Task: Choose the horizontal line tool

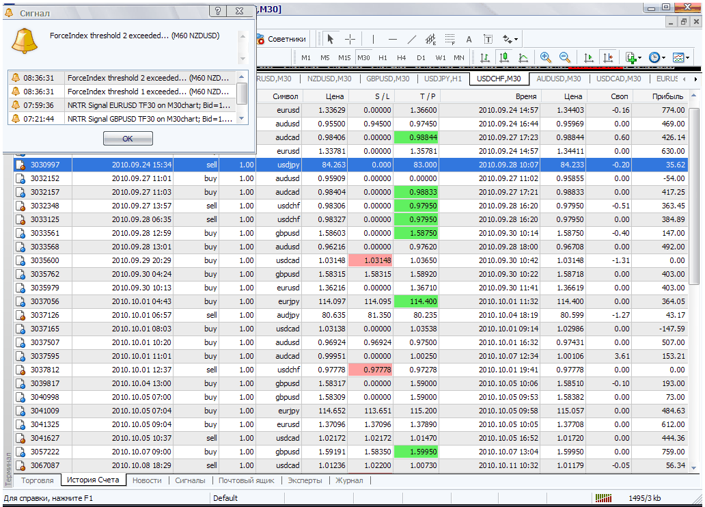Action: (393, 40)
